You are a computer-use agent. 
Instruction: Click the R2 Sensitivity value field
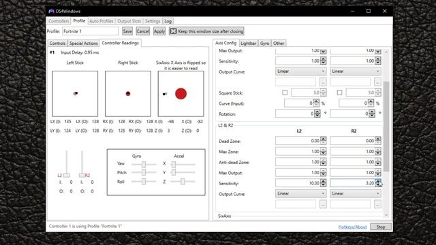point(352,183)
